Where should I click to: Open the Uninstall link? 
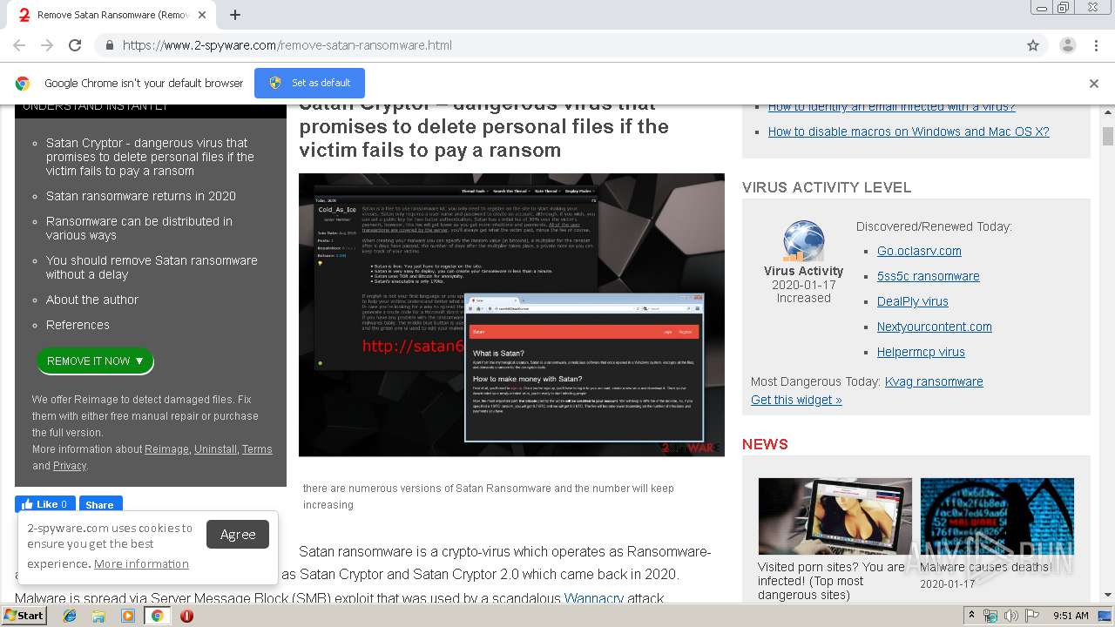click(x=215, y=449)
